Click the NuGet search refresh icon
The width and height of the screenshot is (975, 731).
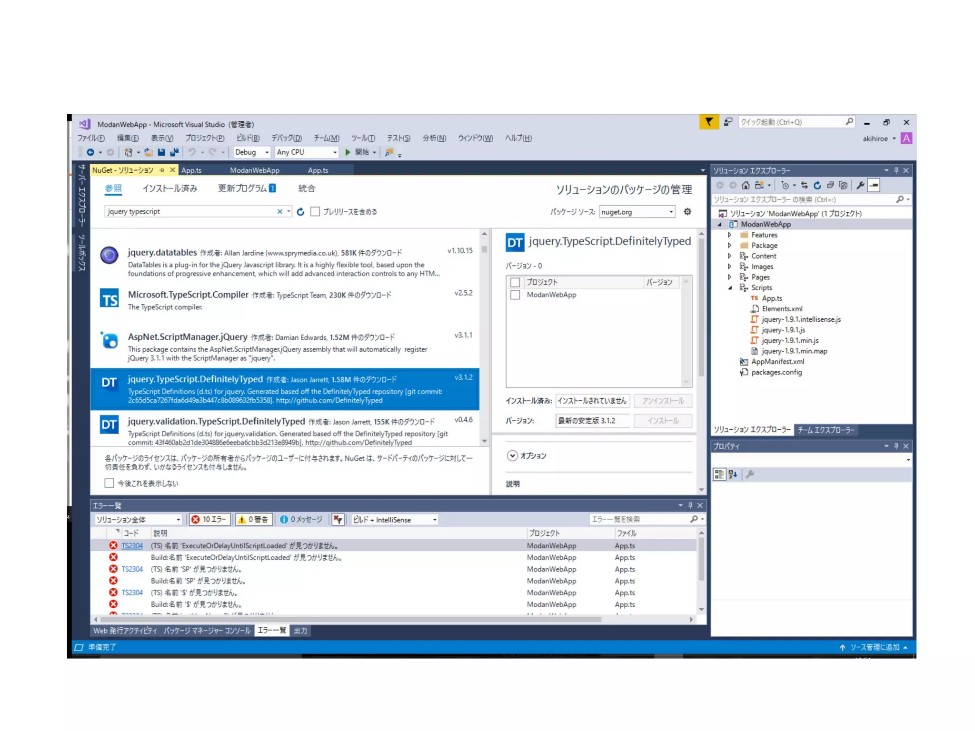point(300,212)
